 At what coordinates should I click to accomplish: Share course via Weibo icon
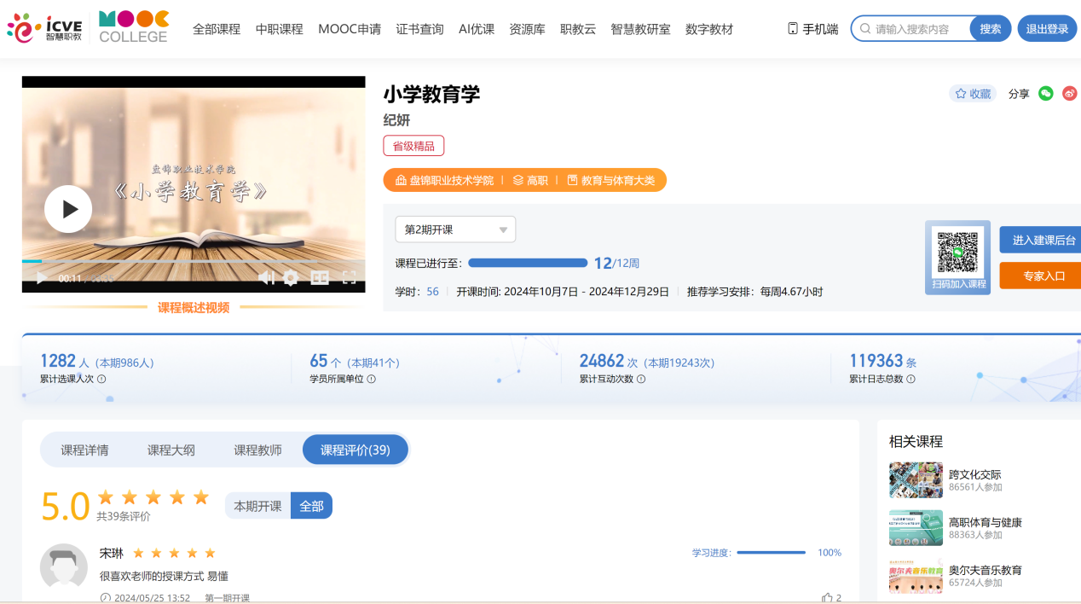pyautogui.click(x=1070, y=94)
